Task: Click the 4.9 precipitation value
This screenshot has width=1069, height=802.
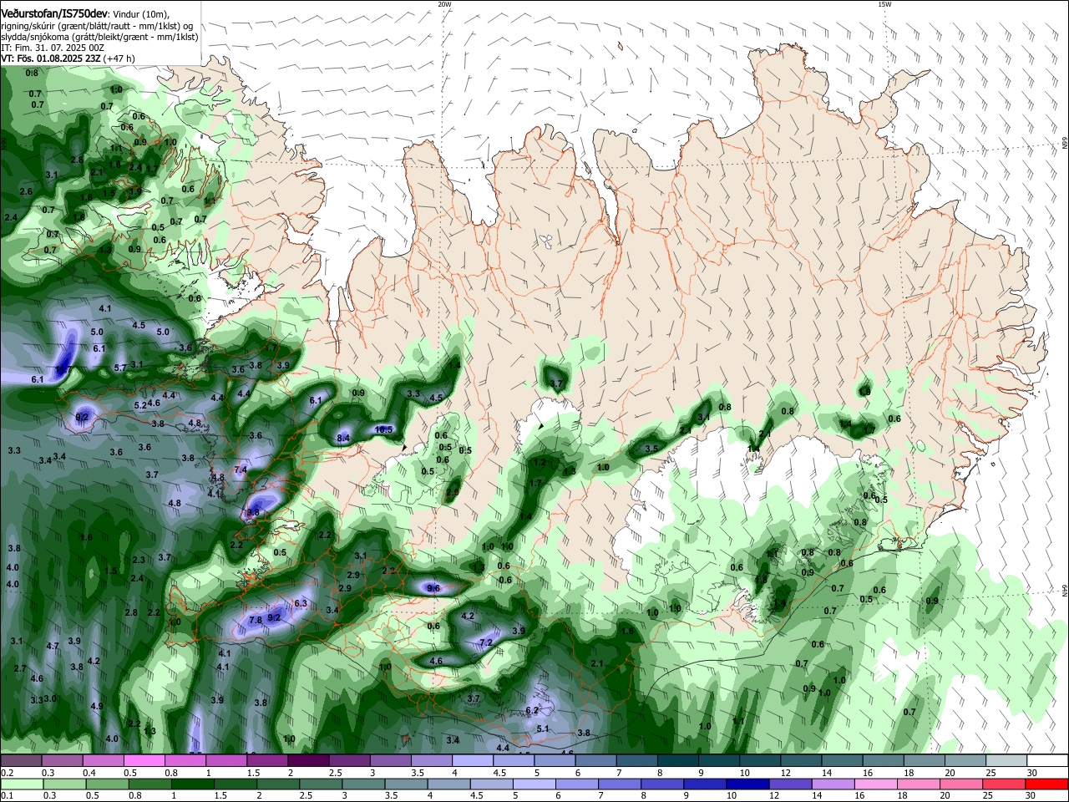Action: 96,706
